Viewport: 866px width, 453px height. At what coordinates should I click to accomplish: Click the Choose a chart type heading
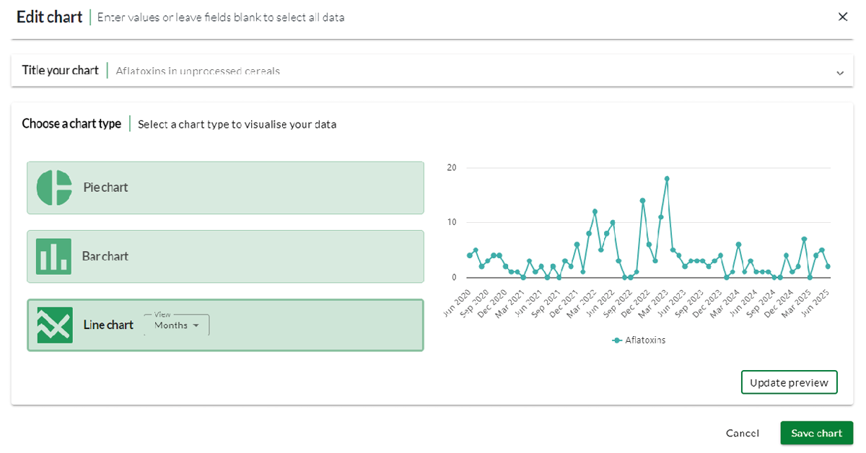click(x=71, y=124)
